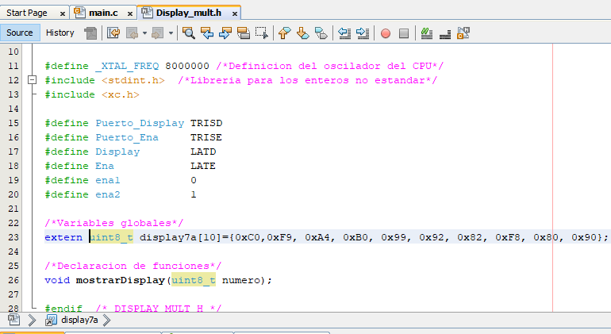Close the main.c tab
This screenshot has width=611, height=334.
click(x=130, y=13)
